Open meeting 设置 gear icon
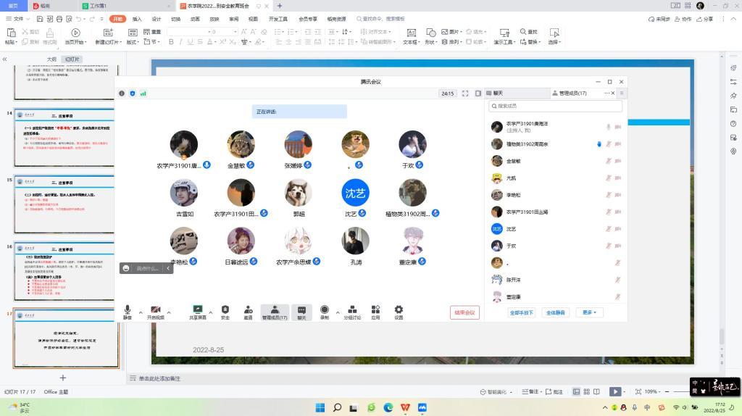 (399, 309)
